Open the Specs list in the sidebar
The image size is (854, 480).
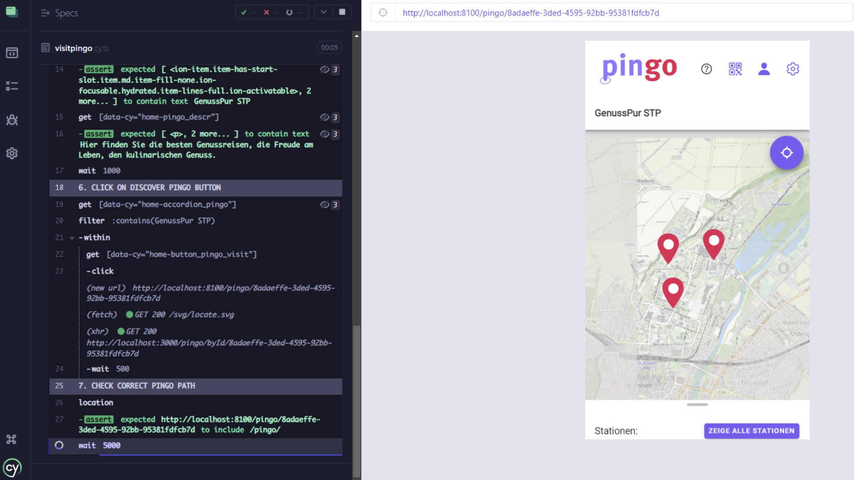point(12,53)
